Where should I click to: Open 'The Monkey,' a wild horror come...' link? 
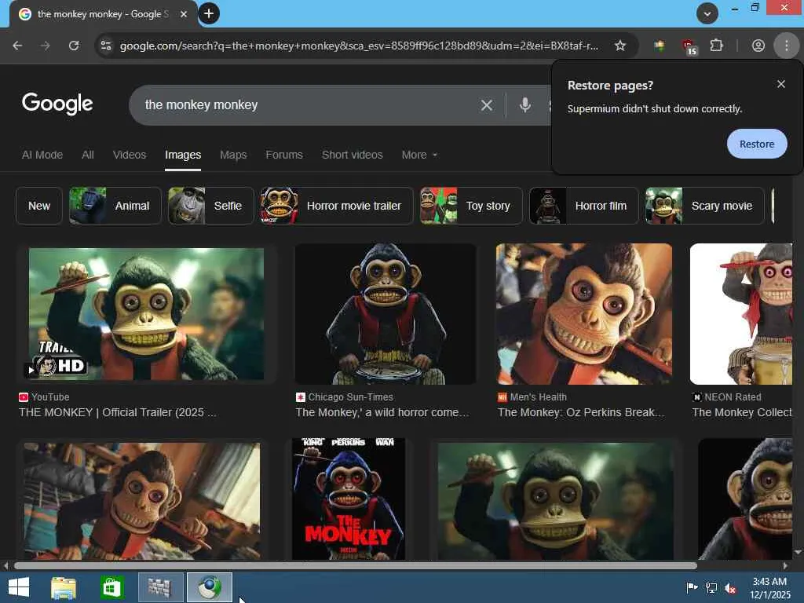(x=382, y=412)
